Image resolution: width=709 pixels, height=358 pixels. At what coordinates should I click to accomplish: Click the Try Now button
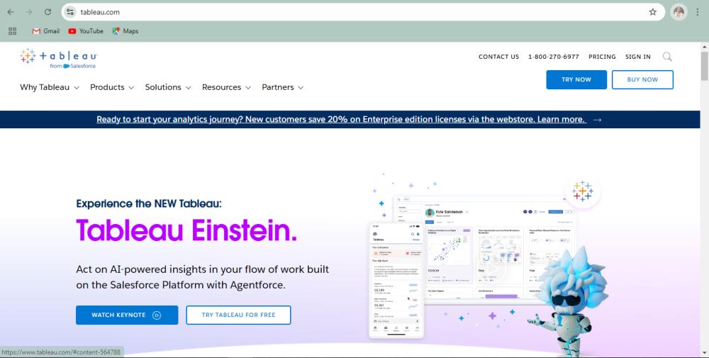pyautogui.click(x=576, y=79)
